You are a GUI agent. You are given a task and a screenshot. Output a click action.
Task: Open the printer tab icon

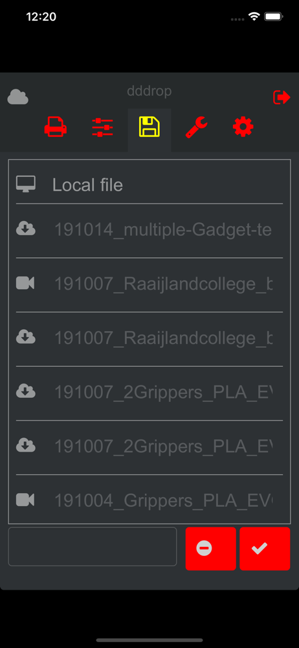56,127
